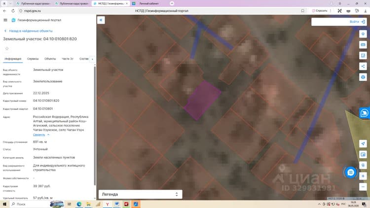Open the blue round chat messages button
Image resolution: width=370 pixels, height=208 pixels.
click(351, 173)
